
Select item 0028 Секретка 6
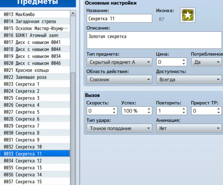(35, 119)
